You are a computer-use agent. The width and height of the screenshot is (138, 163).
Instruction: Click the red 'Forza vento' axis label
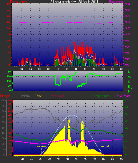click(19, 2)
